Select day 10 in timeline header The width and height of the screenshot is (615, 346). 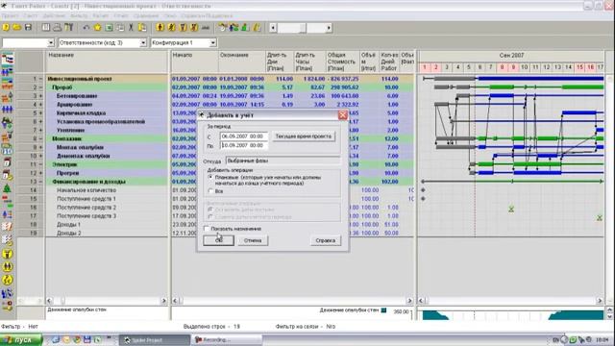(x=525, y=67)
